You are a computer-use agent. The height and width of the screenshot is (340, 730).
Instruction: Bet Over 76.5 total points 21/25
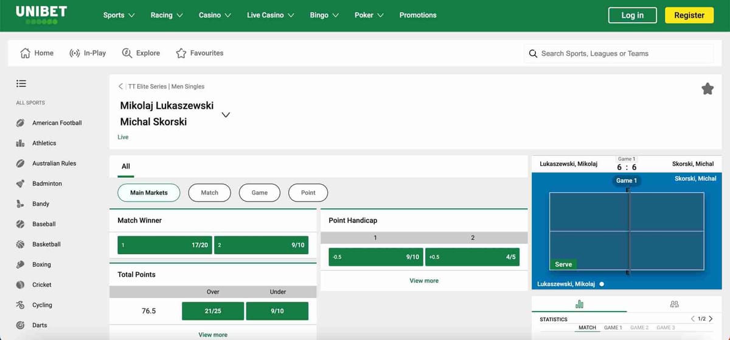click(213, 311)
